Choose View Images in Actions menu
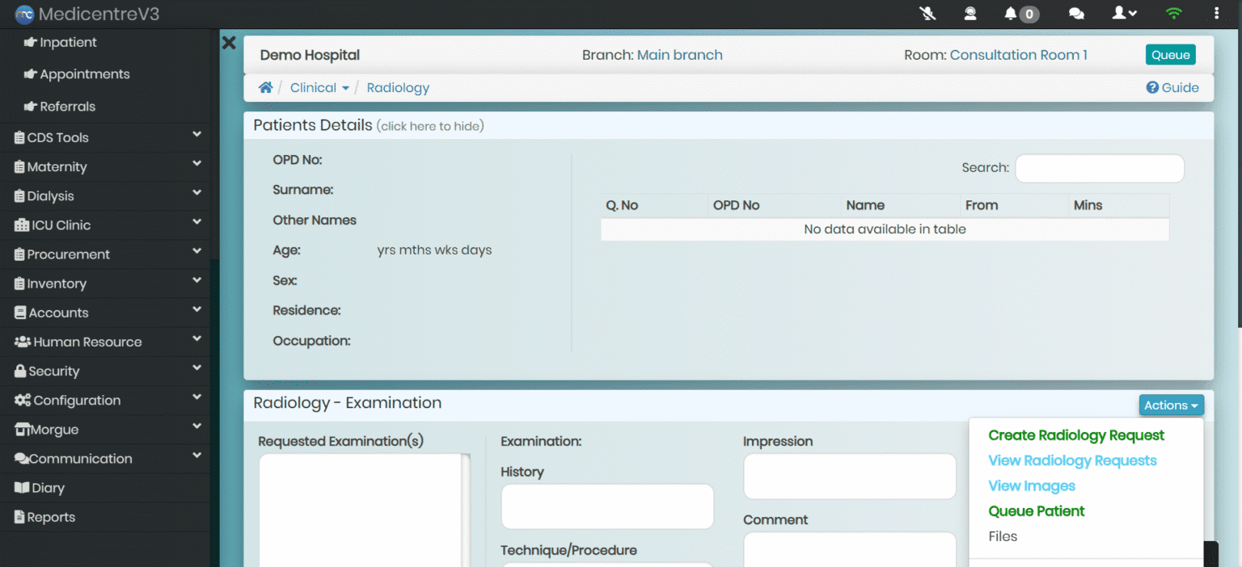This screenshot has height=567, width=1242. tap(1032, 486)
